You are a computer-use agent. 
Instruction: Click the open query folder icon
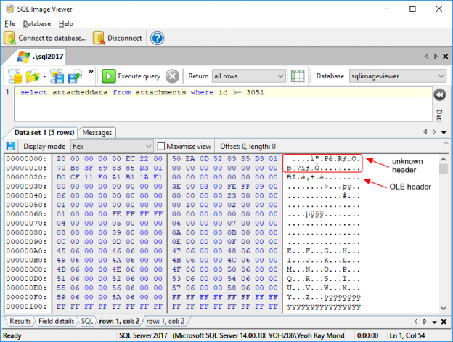[33, 76]
